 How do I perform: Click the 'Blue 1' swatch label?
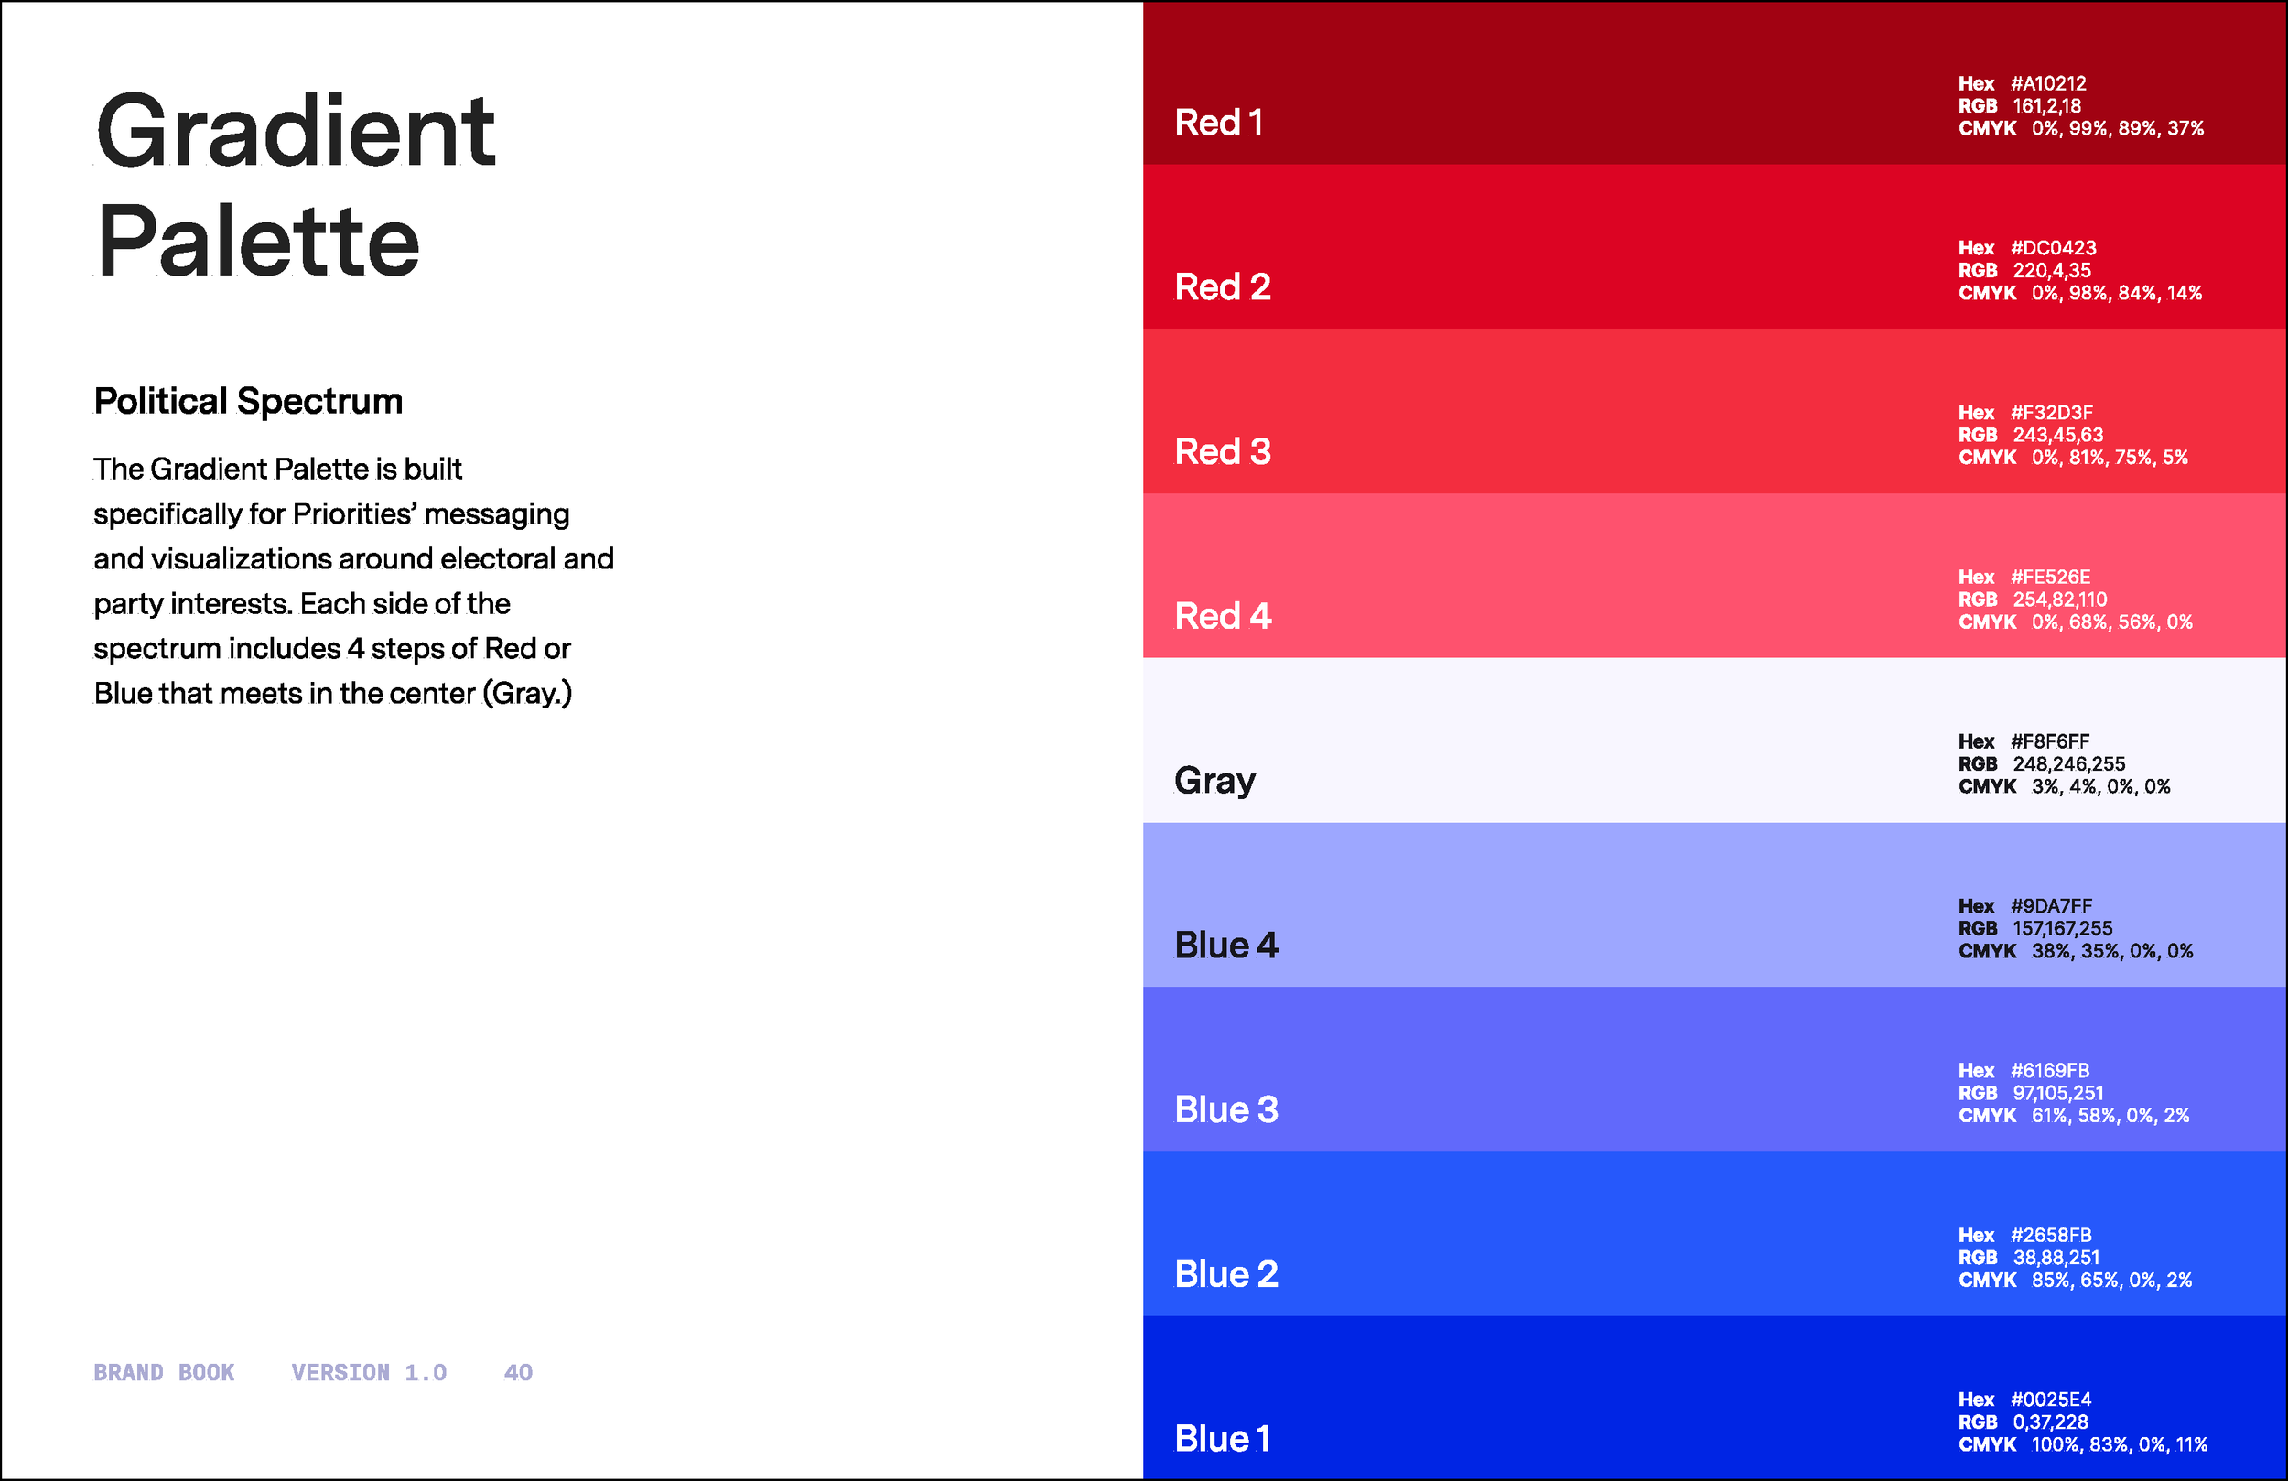click(x=1223, y=1439)
